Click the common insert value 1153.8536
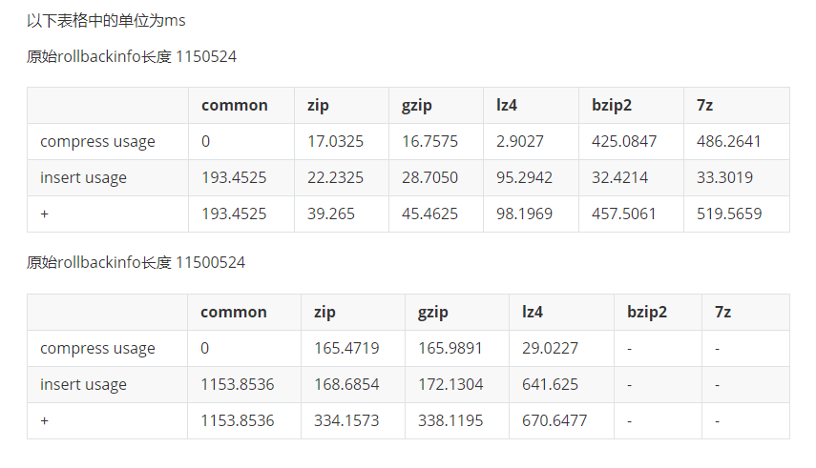Viewport: 816px width, 468px height. 238,385
